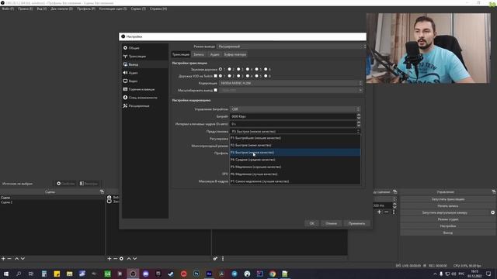Viewport: 497px width, 279px height.
Task: Switch to the Replay Buffer tab
Action: click(x=235, y=54)
